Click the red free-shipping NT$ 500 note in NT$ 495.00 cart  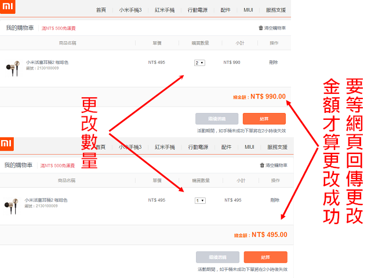tap(57, 166)
